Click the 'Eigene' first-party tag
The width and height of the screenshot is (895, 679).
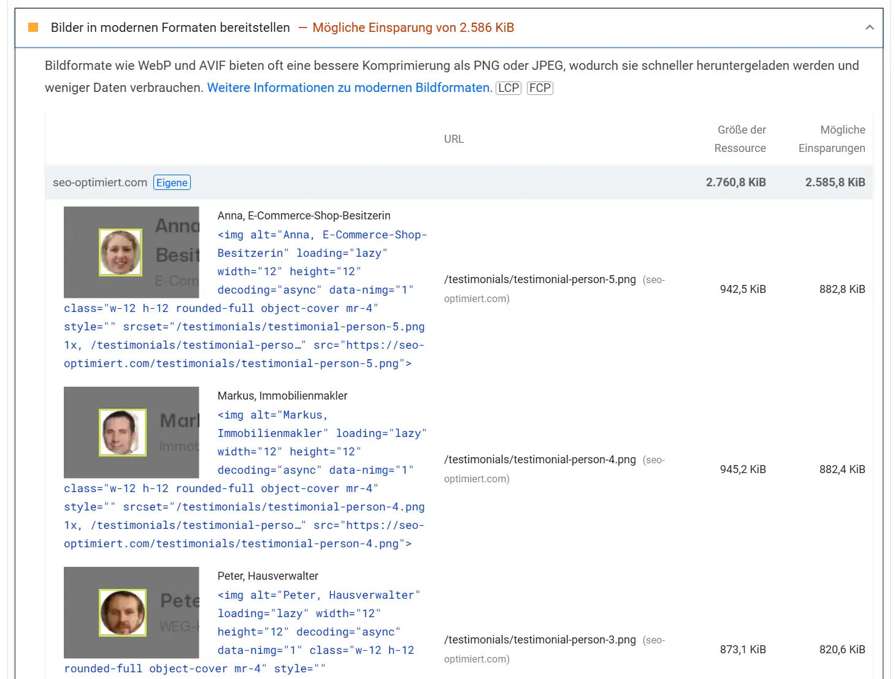pos(172,183)
